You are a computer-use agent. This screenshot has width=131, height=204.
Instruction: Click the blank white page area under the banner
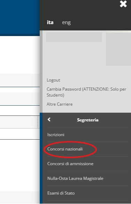tap(20, 55)
